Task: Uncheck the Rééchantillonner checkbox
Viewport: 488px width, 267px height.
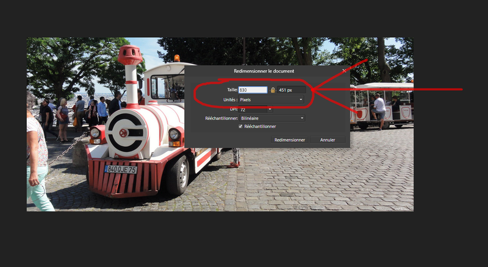Action: 240,126
